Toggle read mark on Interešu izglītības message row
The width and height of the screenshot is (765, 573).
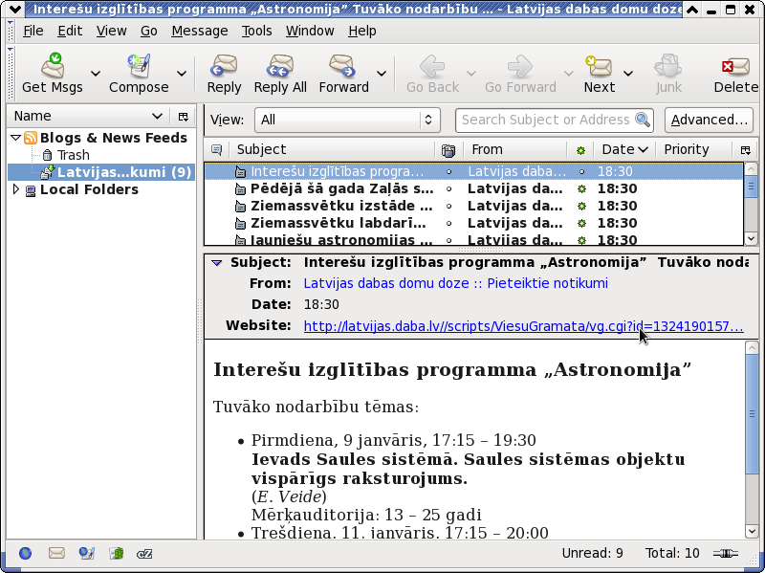pos(581,172)
